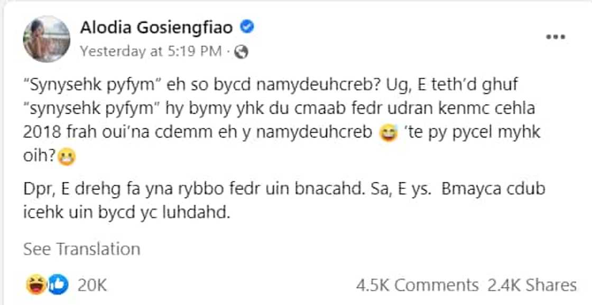
Task: Click the Haha reaction emoji icon
Action: click(x=34, y=285)
